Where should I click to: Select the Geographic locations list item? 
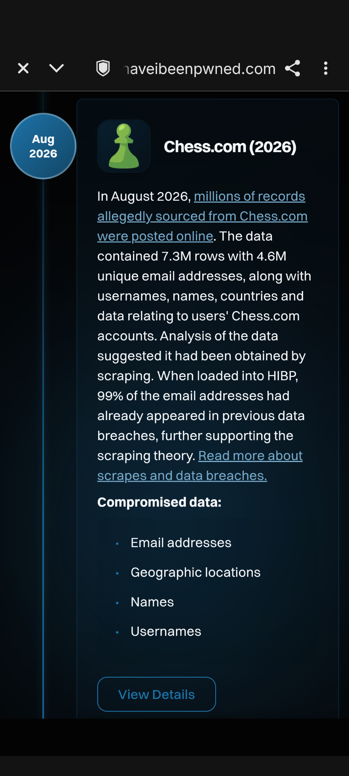click(195, 572)
